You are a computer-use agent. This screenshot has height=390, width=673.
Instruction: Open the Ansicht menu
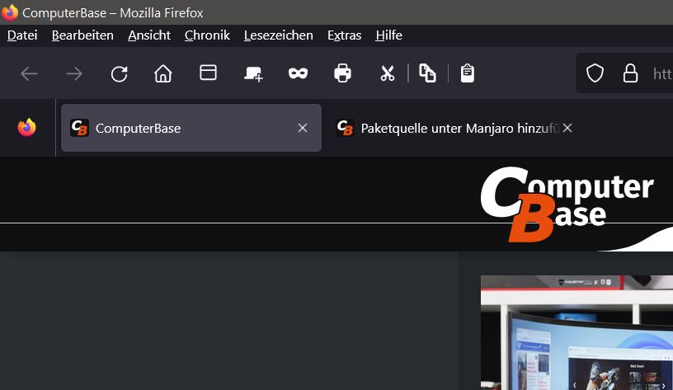tap(149, 35)
